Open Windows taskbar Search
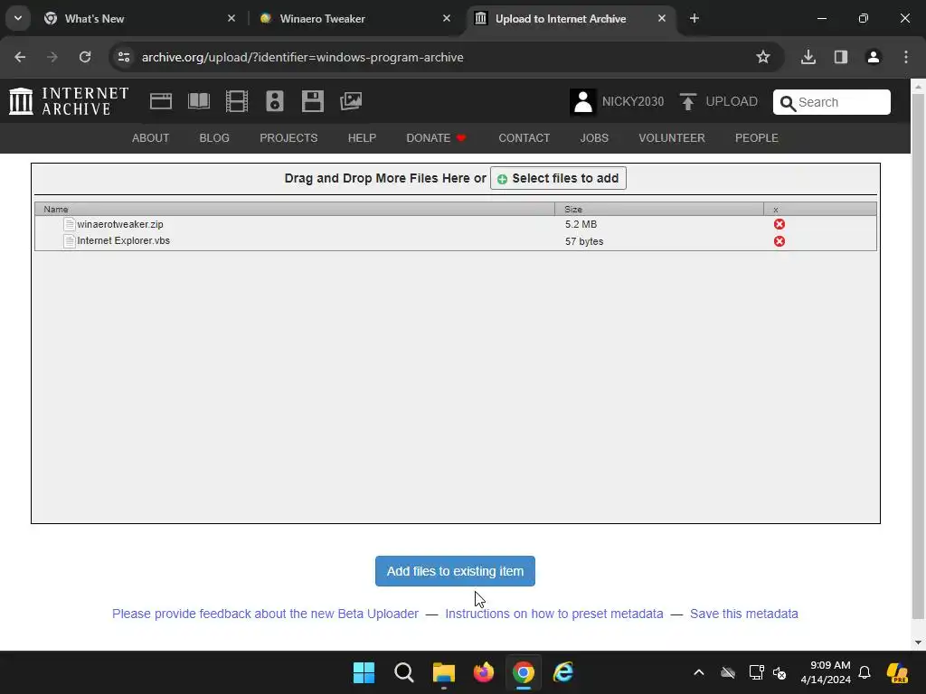This screenshot has width=926, height=694. (404, 672)
